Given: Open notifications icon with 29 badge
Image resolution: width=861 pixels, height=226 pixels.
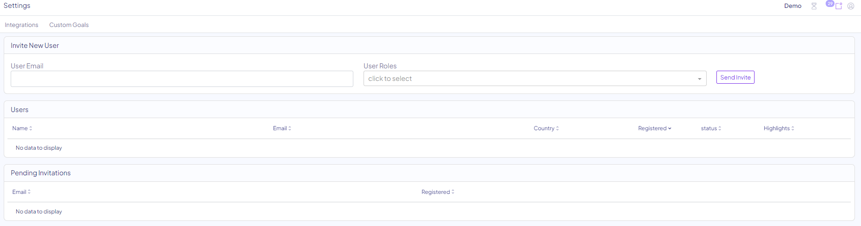Looking at the screenshot, I should point(838,6).
